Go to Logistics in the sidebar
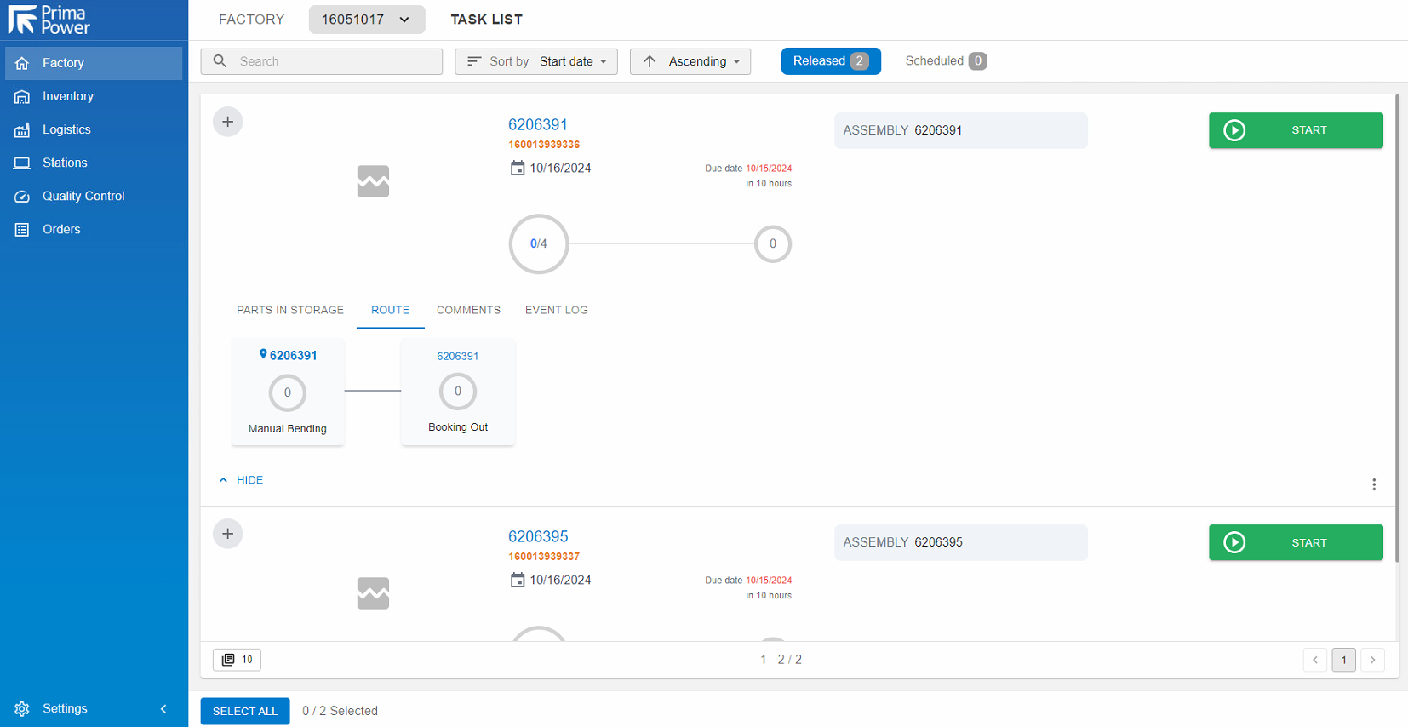 (x=66, y=129)
